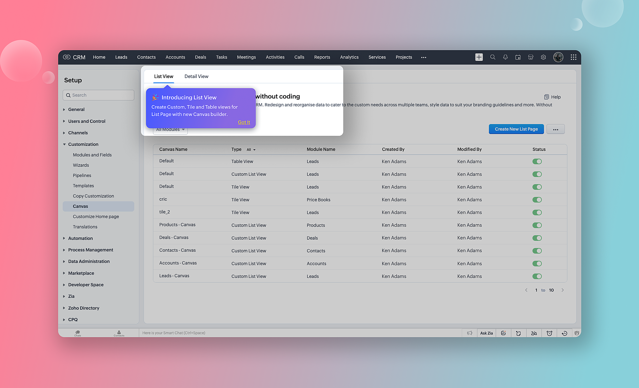639x388 pixels.
Task: Click the Setup search input field
Action: pos(98,95)
